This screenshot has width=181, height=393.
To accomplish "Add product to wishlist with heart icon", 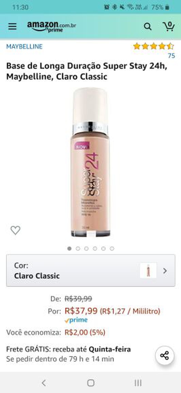I will pos(15,230).
